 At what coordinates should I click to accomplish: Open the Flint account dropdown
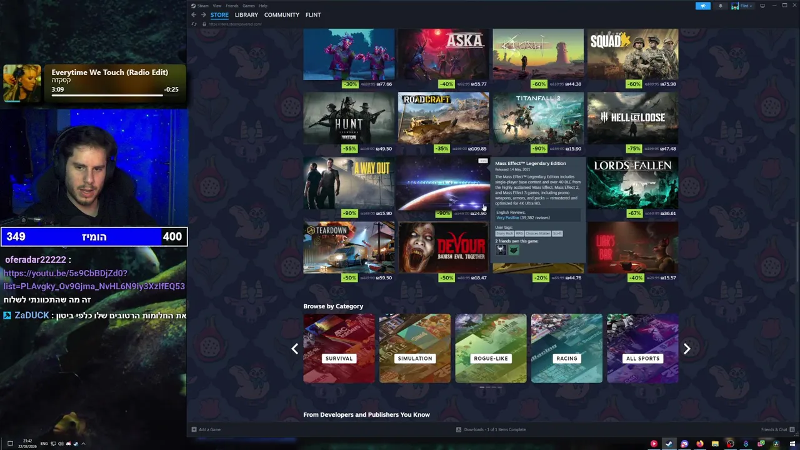[x=743, y=6]
